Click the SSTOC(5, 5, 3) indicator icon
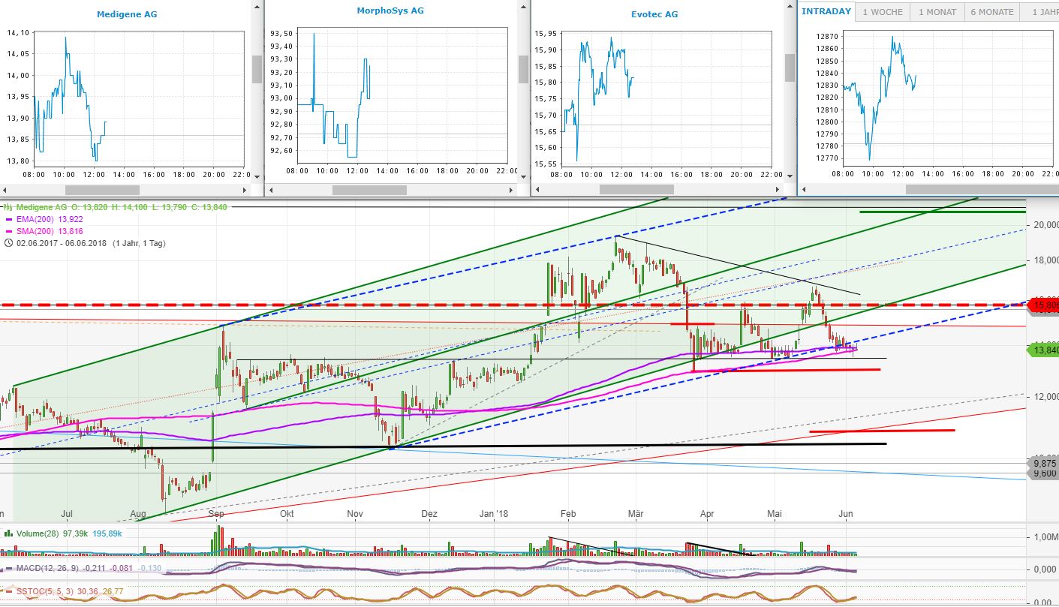Screen dimensions: 1059x607 pyautogui.click(x=8, y=590)
